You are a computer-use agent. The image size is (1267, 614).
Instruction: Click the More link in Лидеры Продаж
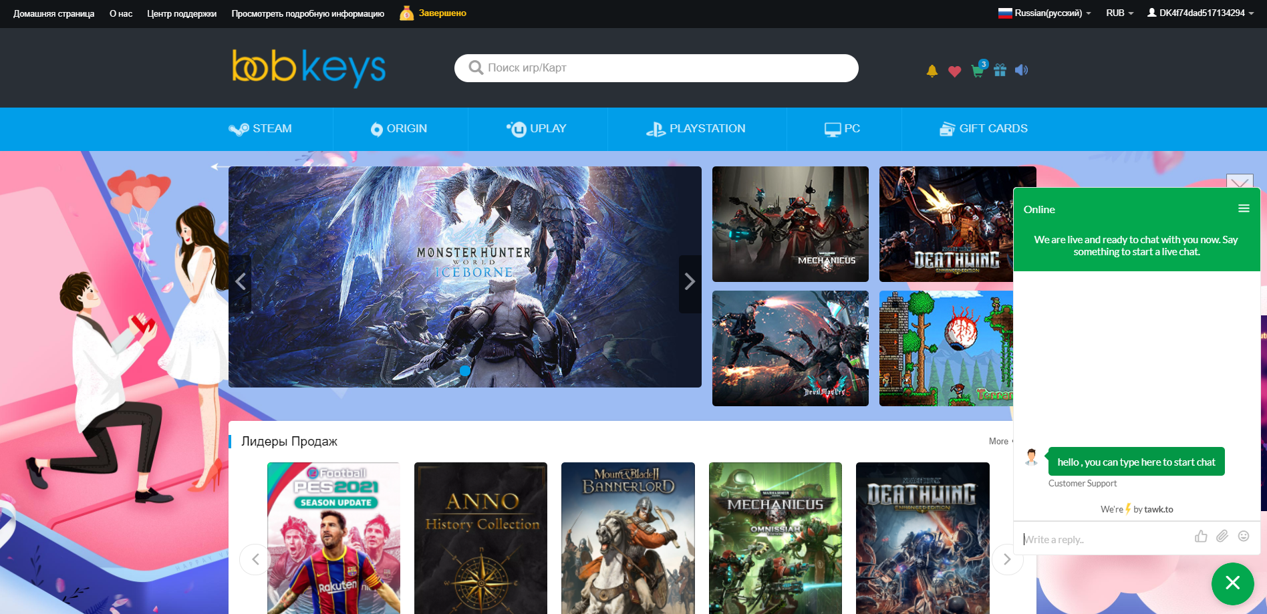(x=998, y=441)
